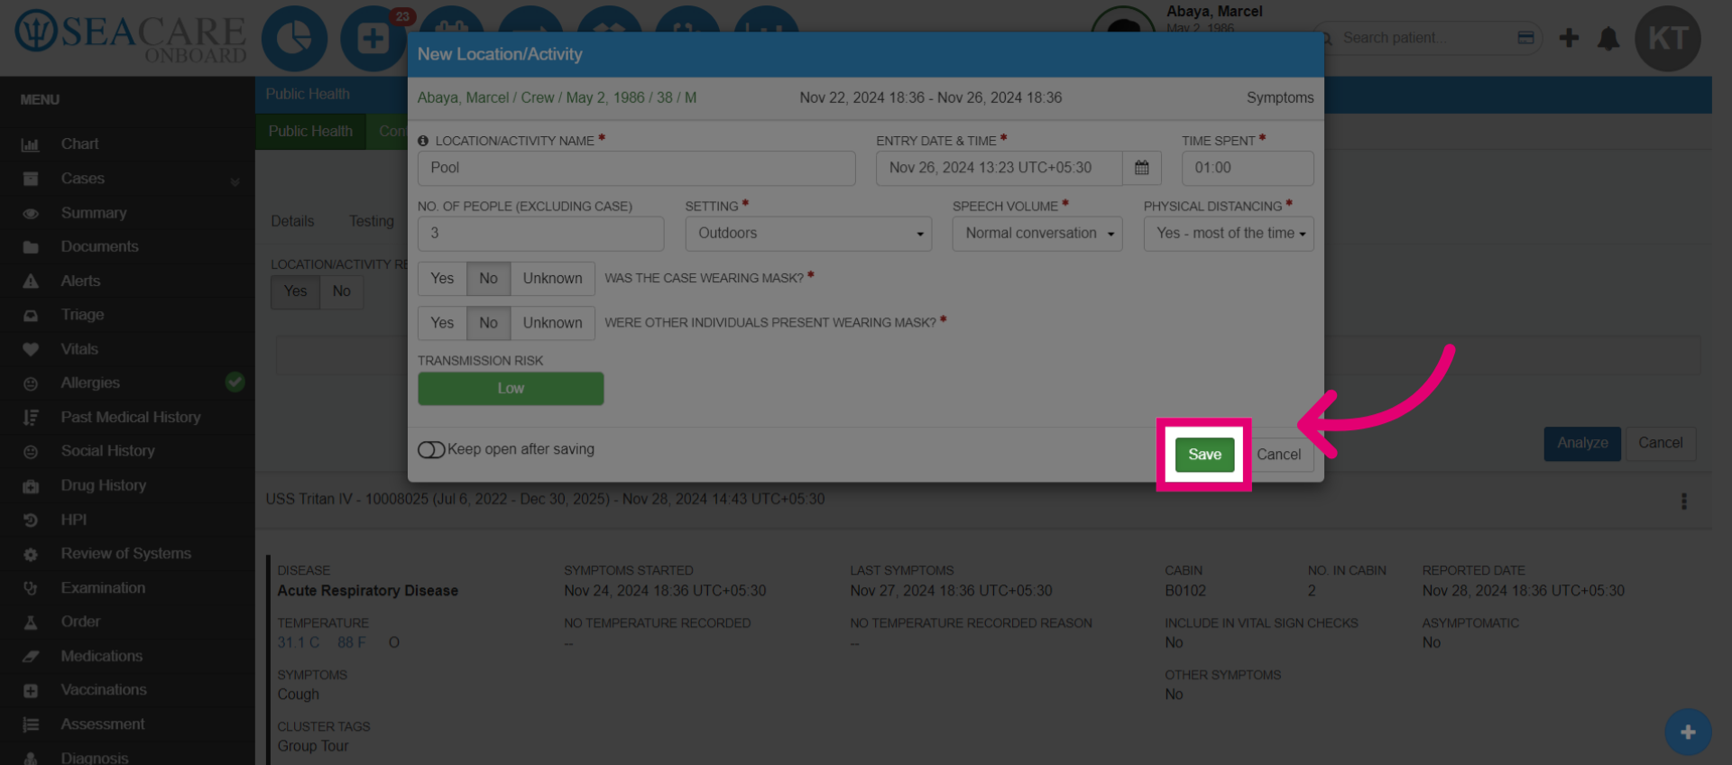The image size is (1732, 765).
Task: Click the plus icon in the top bar
Action: 1569,38
